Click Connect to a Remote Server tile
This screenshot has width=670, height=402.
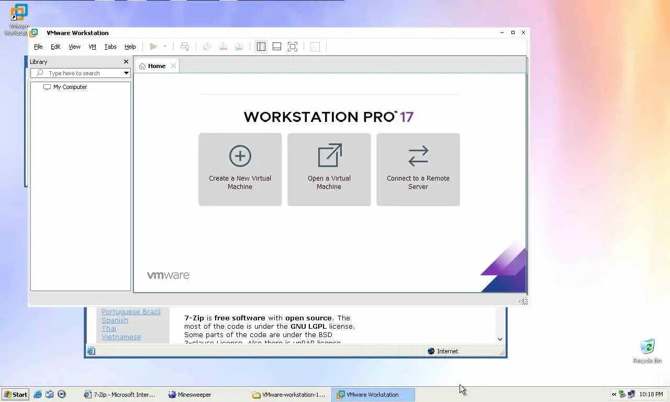[418, 170]
